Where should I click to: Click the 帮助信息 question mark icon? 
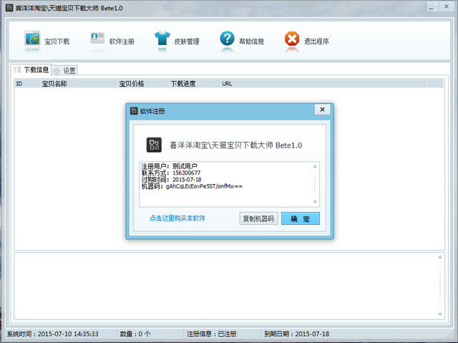228,40
